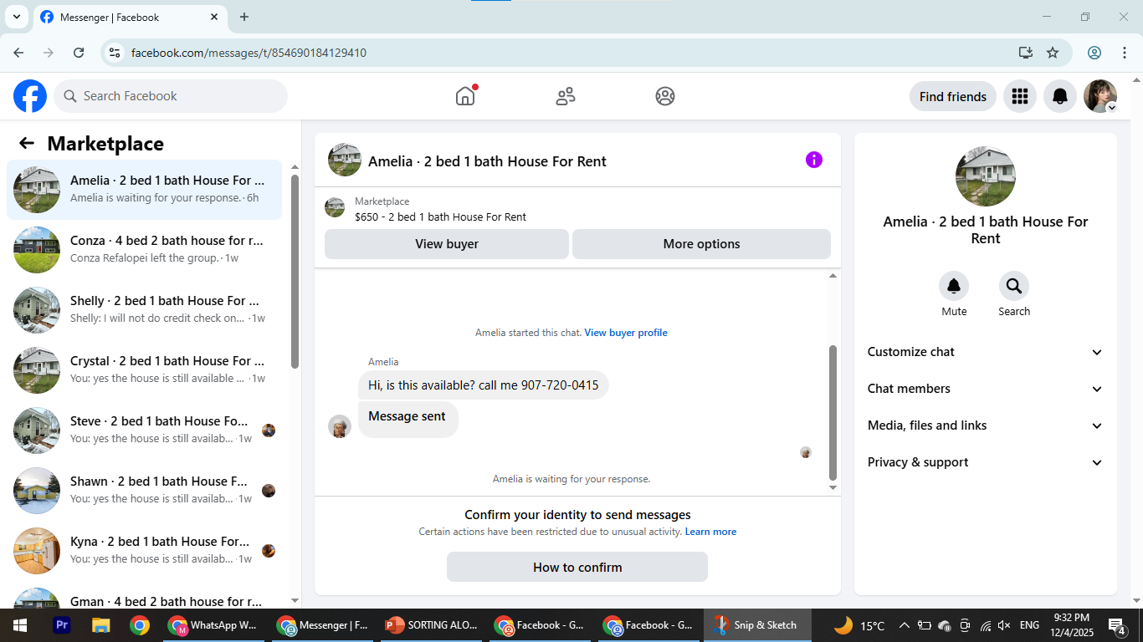1143x642 pixels.
Task: Click Amelia's message with the phone number
Action: [484, 385]
